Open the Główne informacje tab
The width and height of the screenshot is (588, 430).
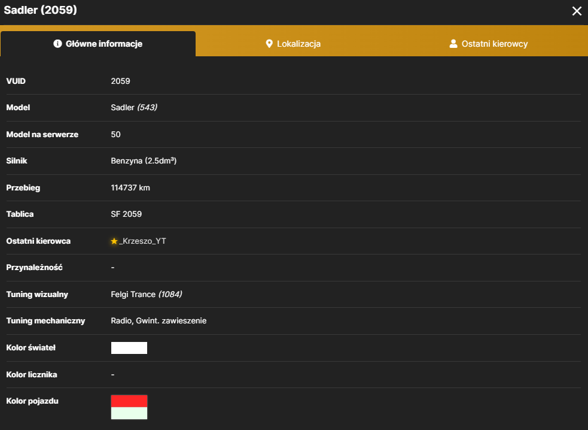click(x=98, y=44)
